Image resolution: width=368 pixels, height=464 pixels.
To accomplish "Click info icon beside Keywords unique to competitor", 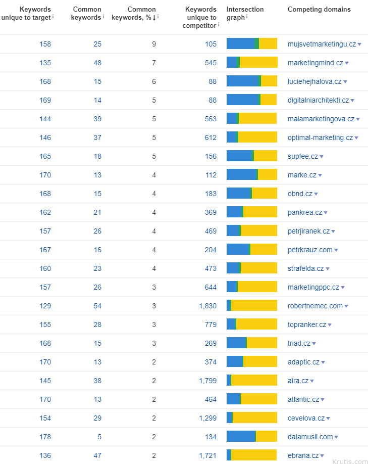I will click(219, 24).
